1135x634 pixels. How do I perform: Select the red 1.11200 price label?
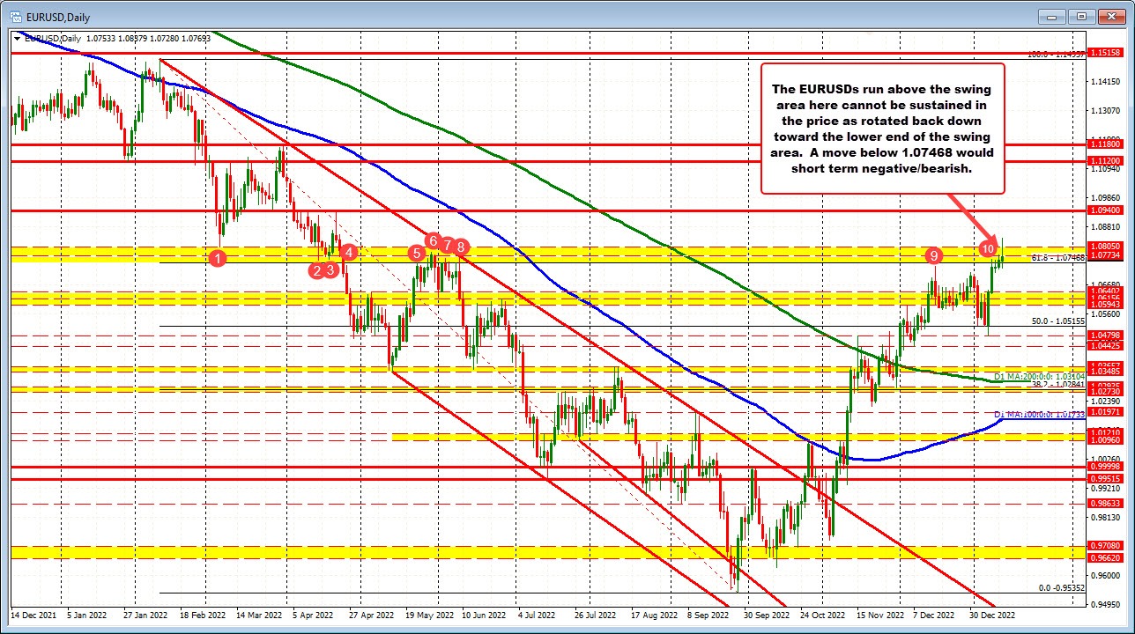click(x=1105, y=161)
